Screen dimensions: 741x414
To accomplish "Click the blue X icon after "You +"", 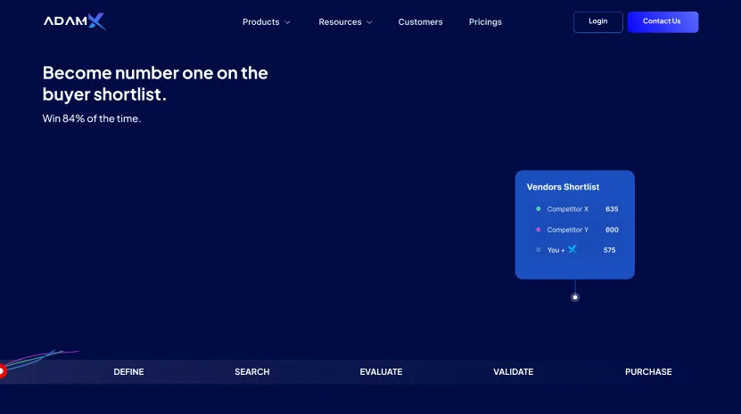I will pos(572,249).
